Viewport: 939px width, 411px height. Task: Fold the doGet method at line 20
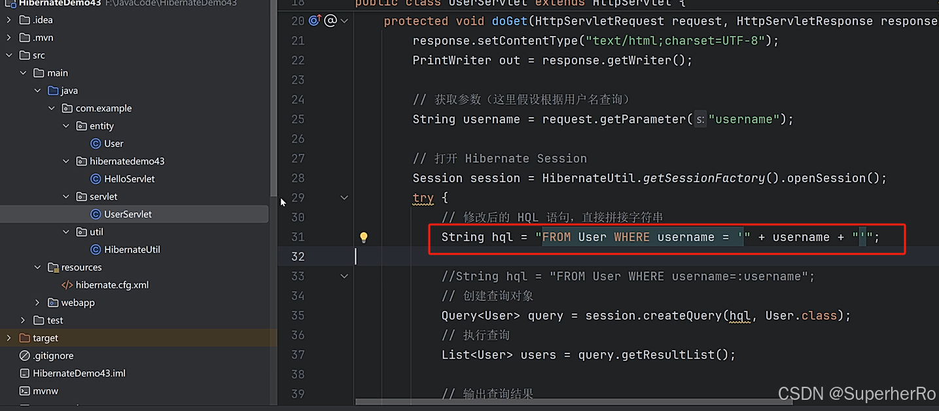pyautogui.click(x=344, y=21)
